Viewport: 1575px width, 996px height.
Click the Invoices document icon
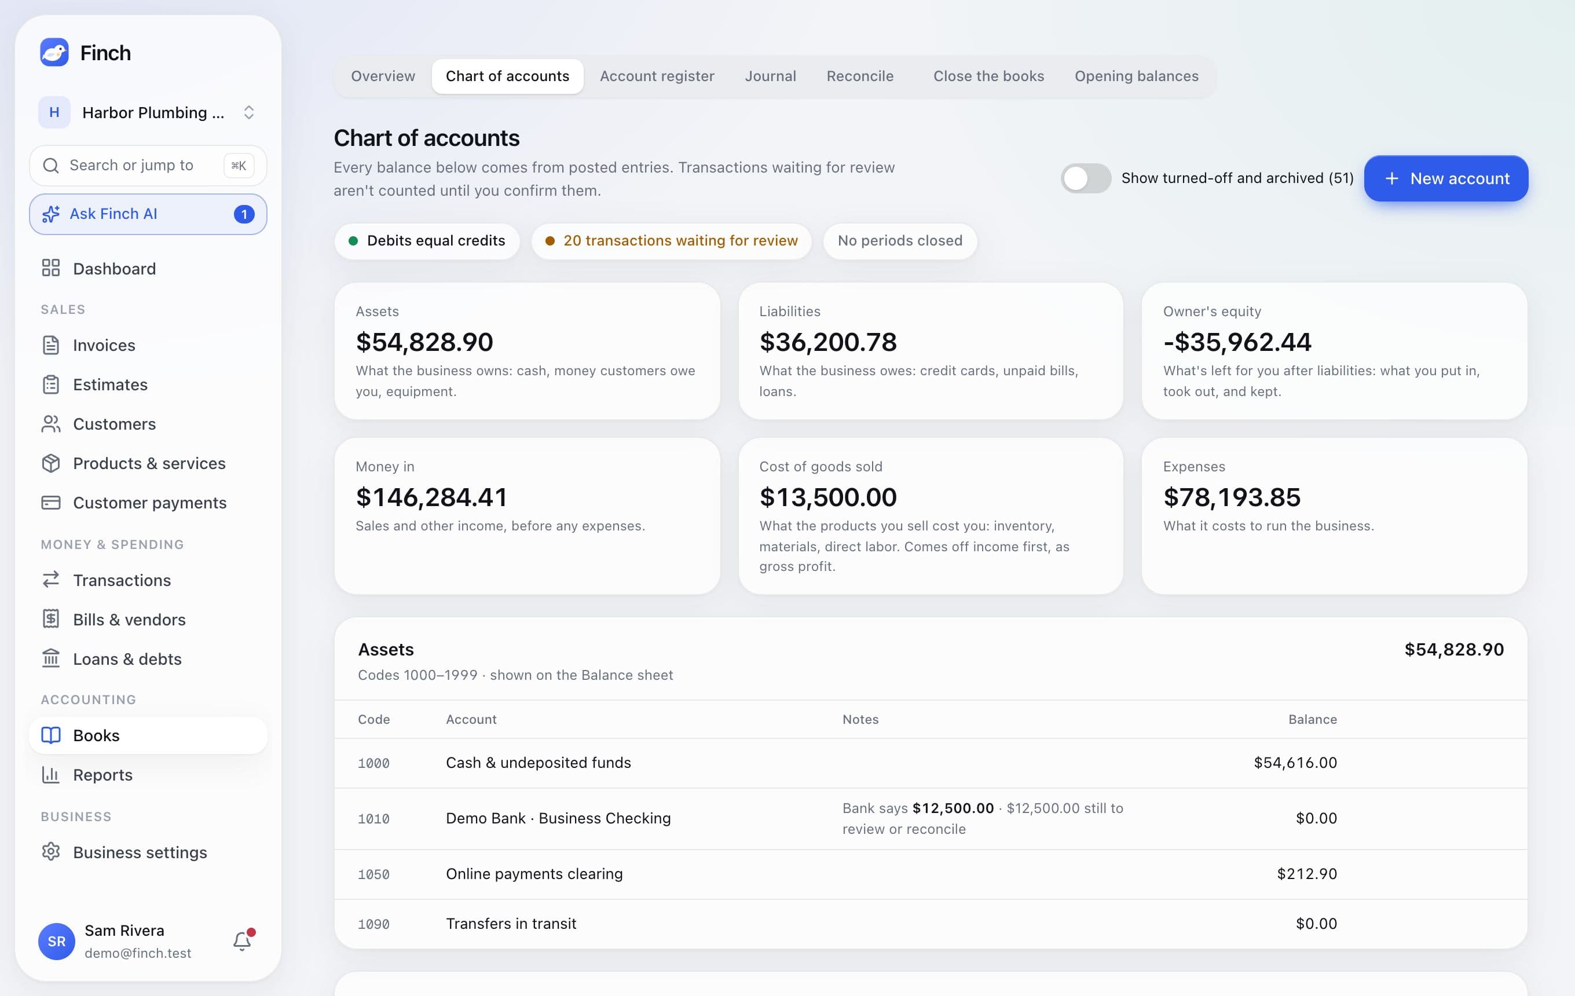click(51, 345)
